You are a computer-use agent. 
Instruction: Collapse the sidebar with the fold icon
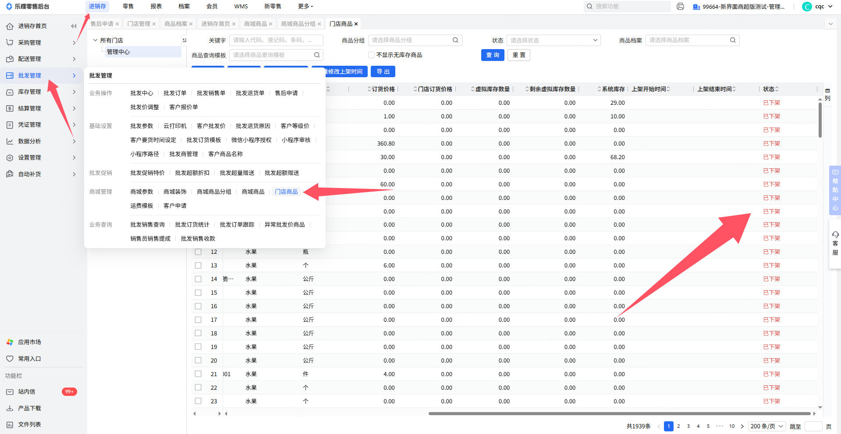[x=74, y=26]
